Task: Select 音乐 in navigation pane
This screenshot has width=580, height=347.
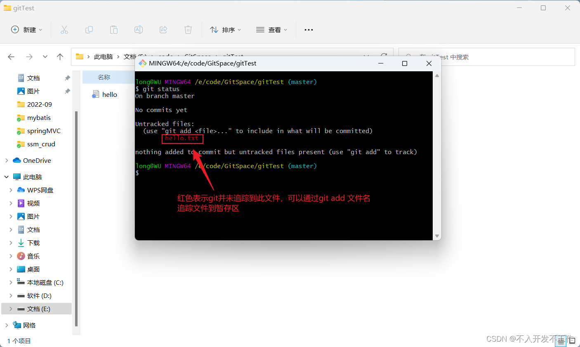Action: 33,256
